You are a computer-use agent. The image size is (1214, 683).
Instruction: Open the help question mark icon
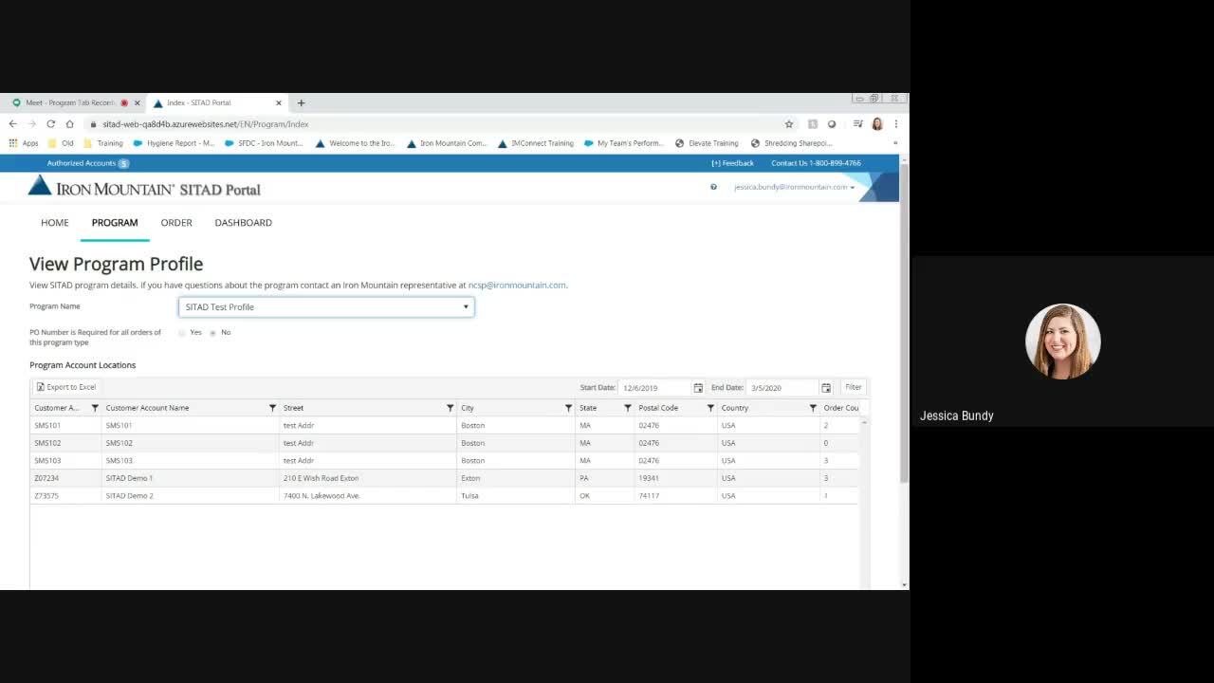[x=713, y=187]
